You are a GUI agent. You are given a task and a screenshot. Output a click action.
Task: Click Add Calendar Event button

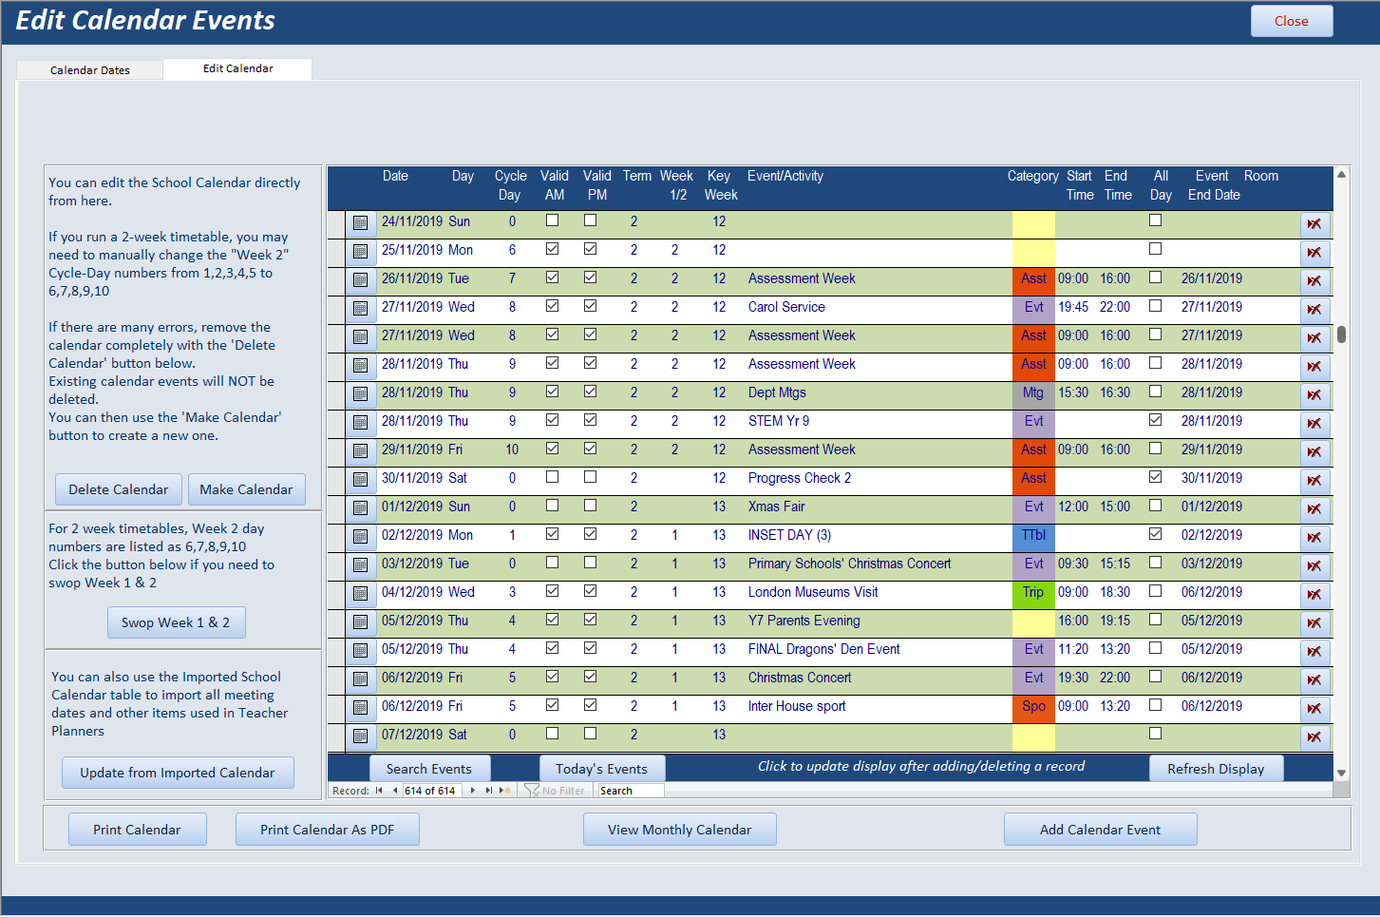pos(1100,830)
